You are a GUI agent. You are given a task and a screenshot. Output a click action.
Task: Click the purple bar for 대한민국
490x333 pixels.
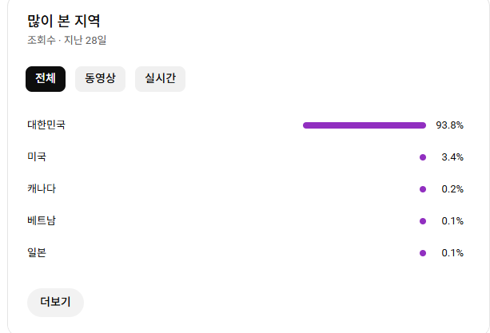tap(364, 125)
